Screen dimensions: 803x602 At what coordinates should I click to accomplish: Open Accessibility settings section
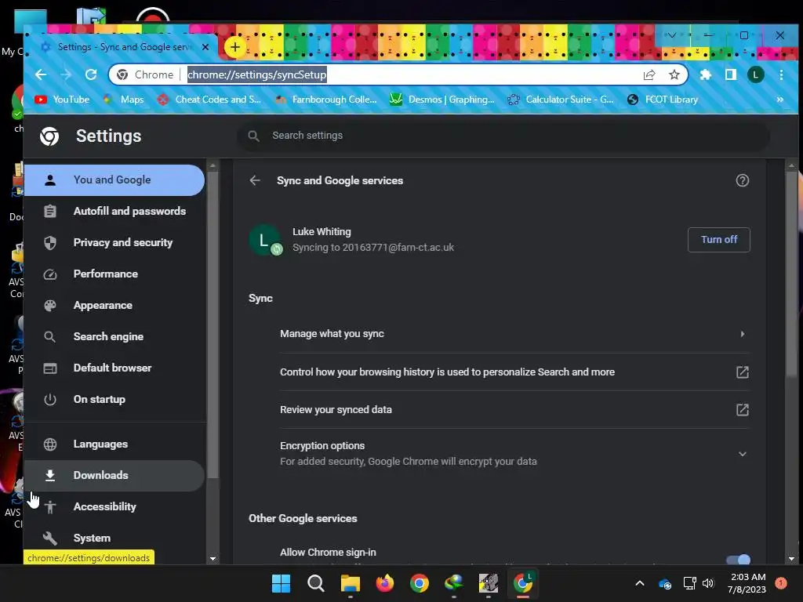(114, 507)
